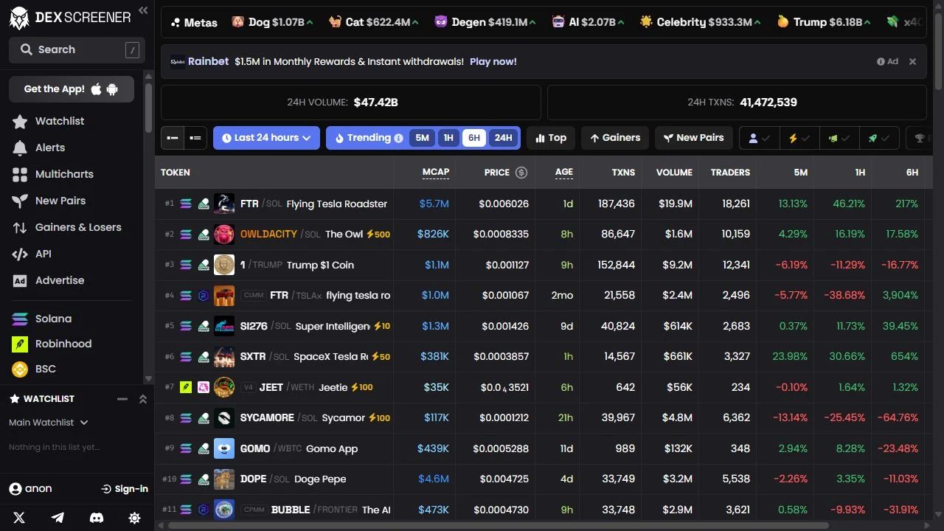Click the Rainbet Play now! link

[493, 62]
